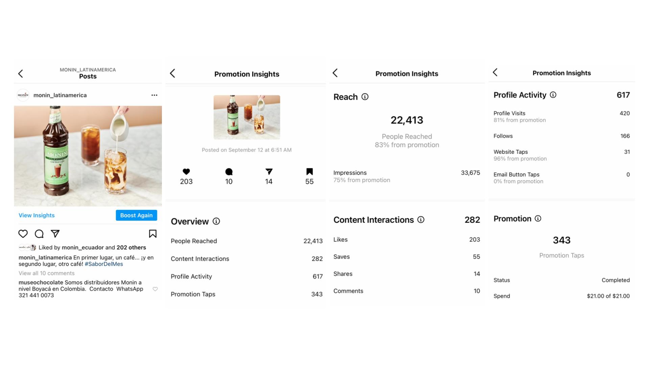The width and height of the screenshot is (649, 365).
Task: Click the View Insights link
Action: click(x=37, y=215)
